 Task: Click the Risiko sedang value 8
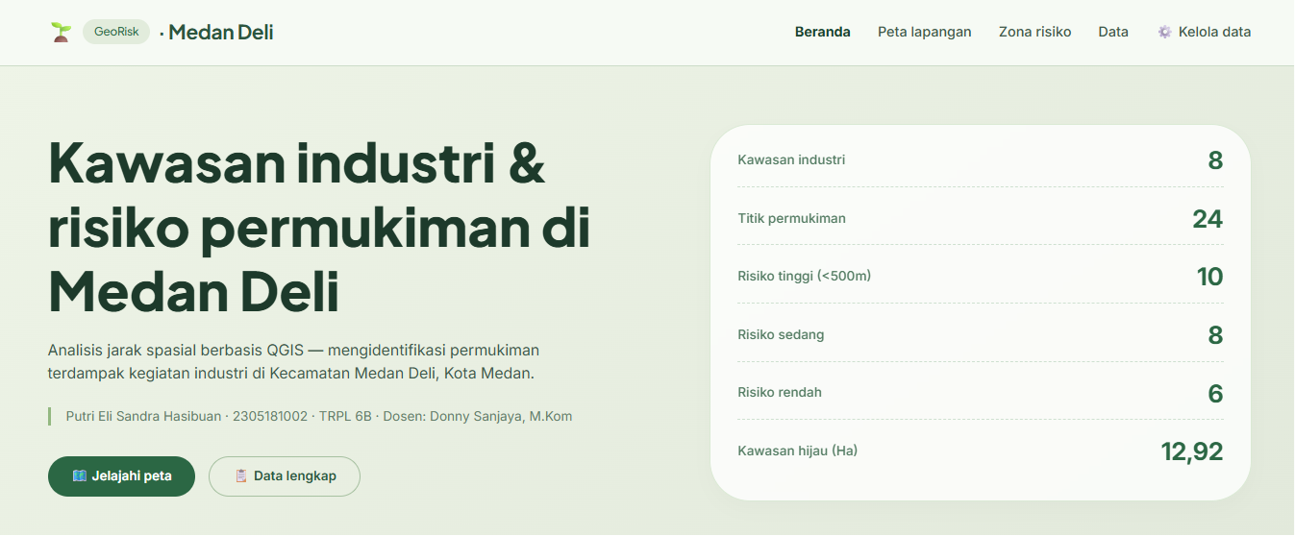tap(1215, 335)
